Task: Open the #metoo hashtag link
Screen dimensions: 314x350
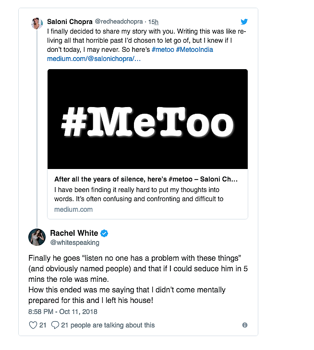Action: pyautogui.click(x=163, y=49)
